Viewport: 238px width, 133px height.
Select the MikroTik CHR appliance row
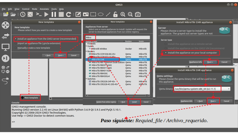(x=118, y=60)
